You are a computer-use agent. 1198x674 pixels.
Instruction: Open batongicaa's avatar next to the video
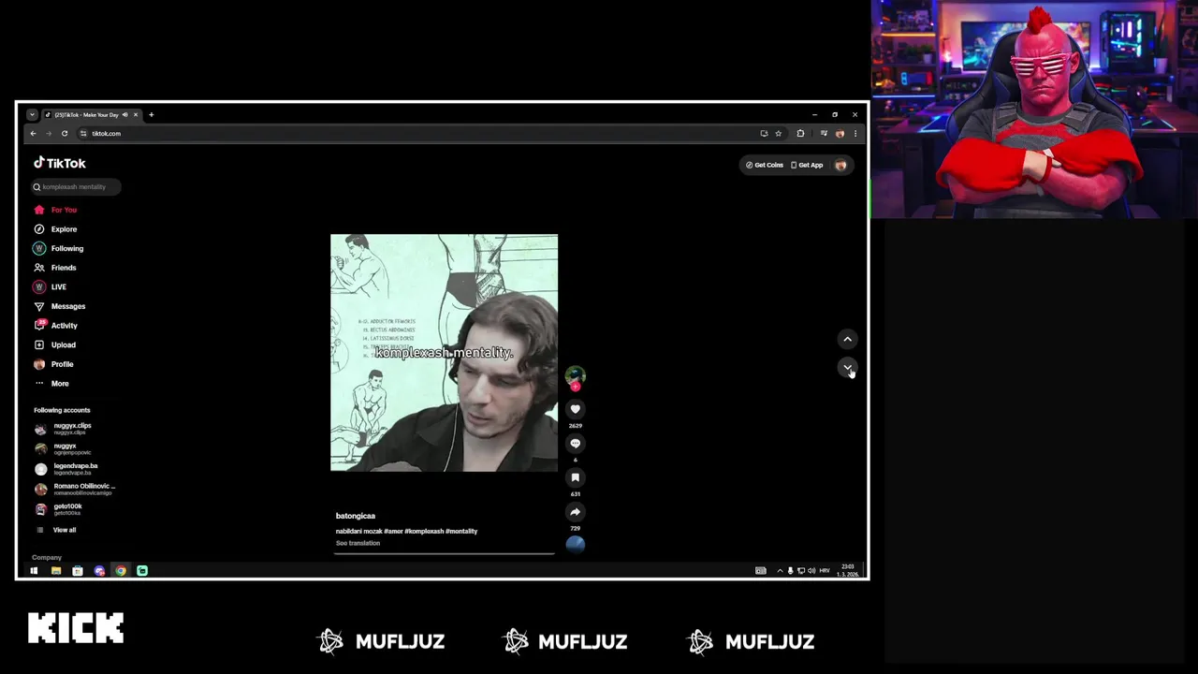[x=576, y=375]
